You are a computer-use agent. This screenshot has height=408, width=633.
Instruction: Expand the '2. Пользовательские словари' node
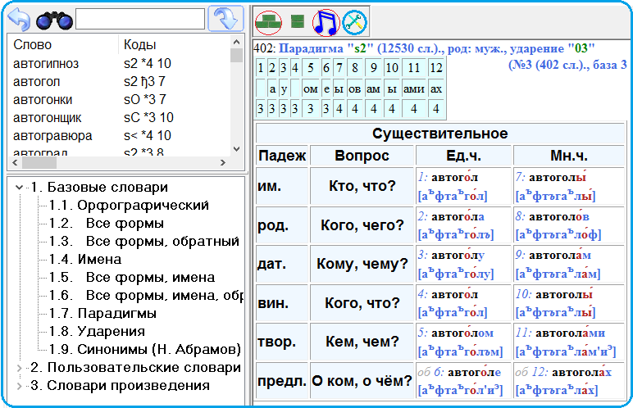tap(19, 368)
